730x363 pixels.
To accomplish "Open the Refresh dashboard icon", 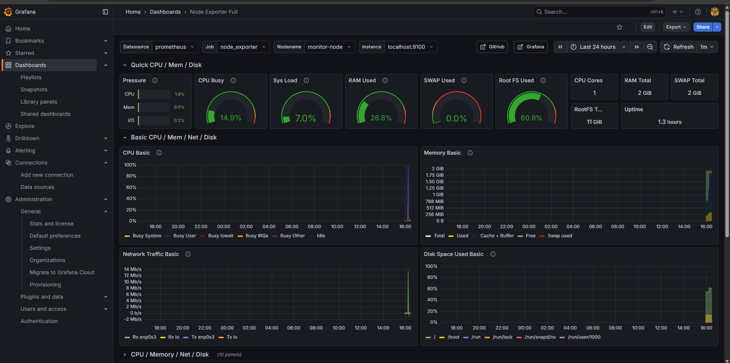I will (x=666, y=46).
